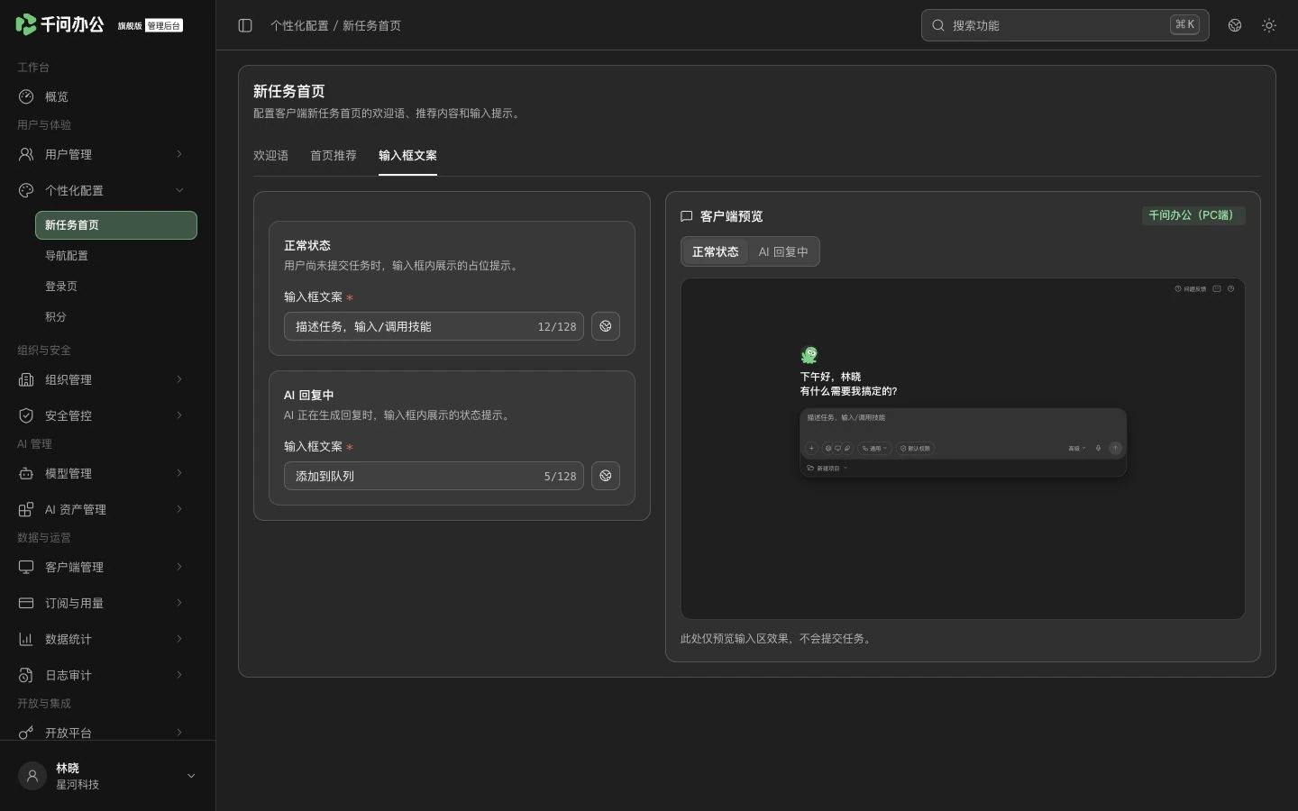Click the 千问办公（PC端） badge

click(x=1193, y=215)
